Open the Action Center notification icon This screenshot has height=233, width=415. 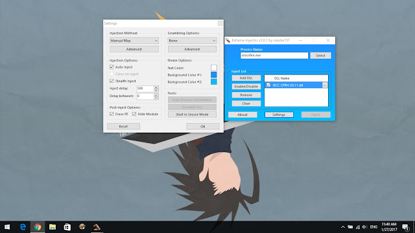(x=405, y=227)
